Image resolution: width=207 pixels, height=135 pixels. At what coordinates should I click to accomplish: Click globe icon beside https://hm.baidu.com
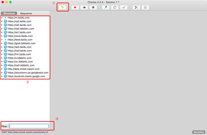tap(5, 54)
